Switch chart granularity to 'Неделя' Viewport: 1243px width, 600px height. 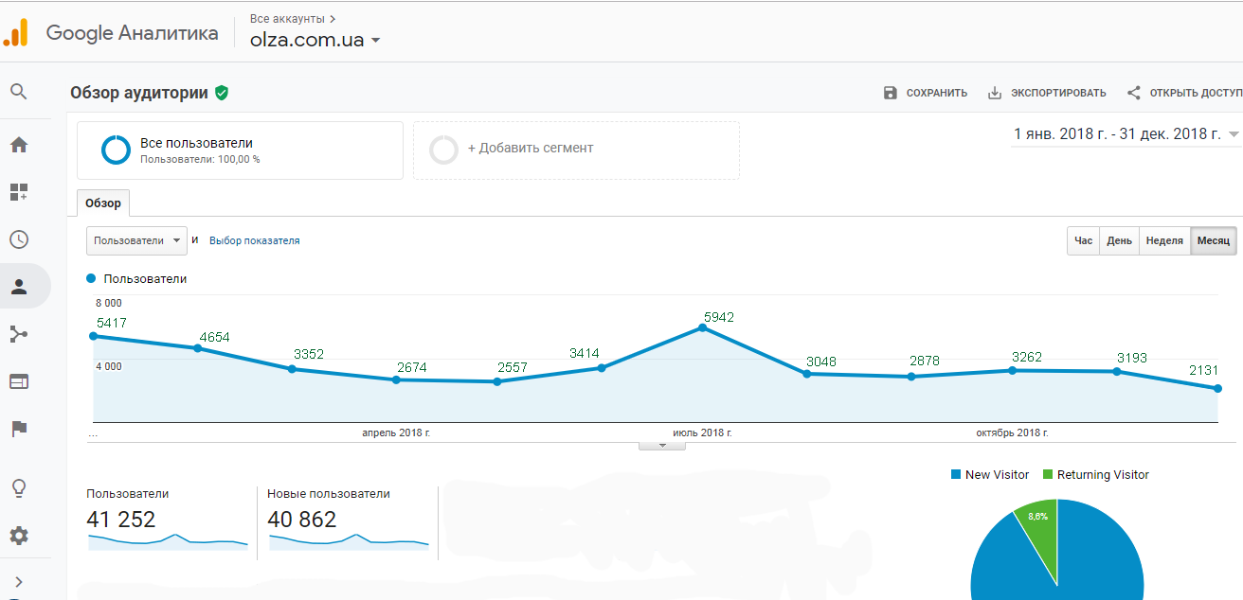point(1164,240)
